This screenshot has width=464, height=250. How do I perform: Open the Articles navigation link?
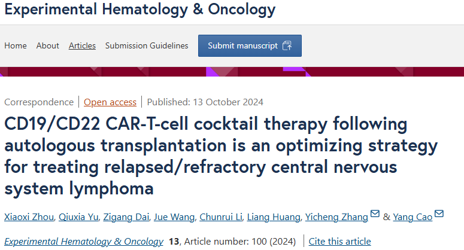(x=82, y=45)
